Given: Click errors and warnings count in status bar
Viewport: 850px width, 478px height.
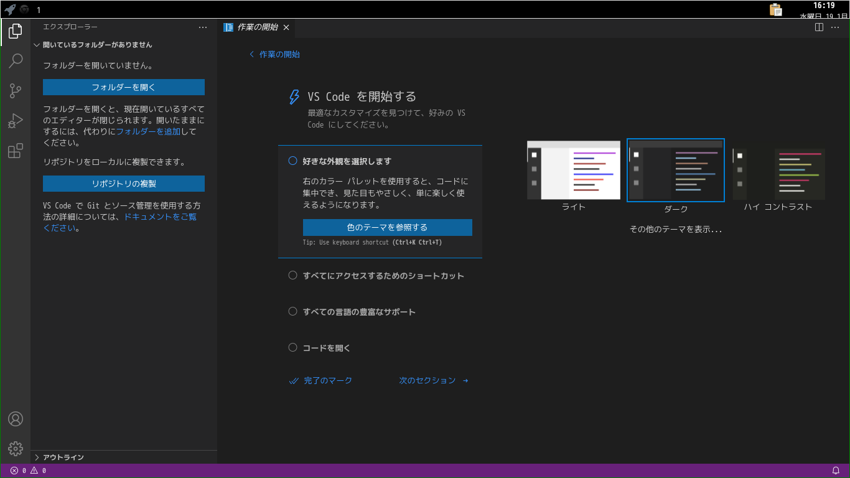Looking at the screenshot, I should (x=29, y=471).
